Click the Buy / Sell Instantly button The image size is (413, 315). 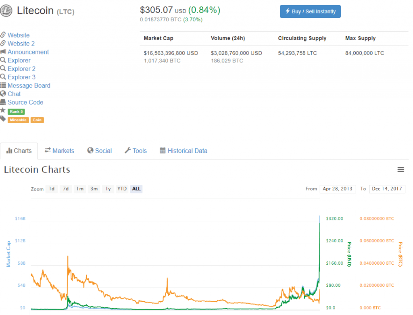point(310,11)
